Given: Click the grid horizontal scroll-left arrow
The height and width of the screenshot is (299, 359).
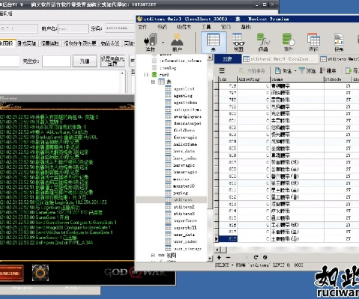Looking at the screenshot, I should click(x=217, y=249).
